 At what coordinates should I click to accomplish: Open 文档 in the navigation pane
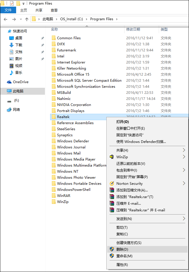tap(16, 52)
